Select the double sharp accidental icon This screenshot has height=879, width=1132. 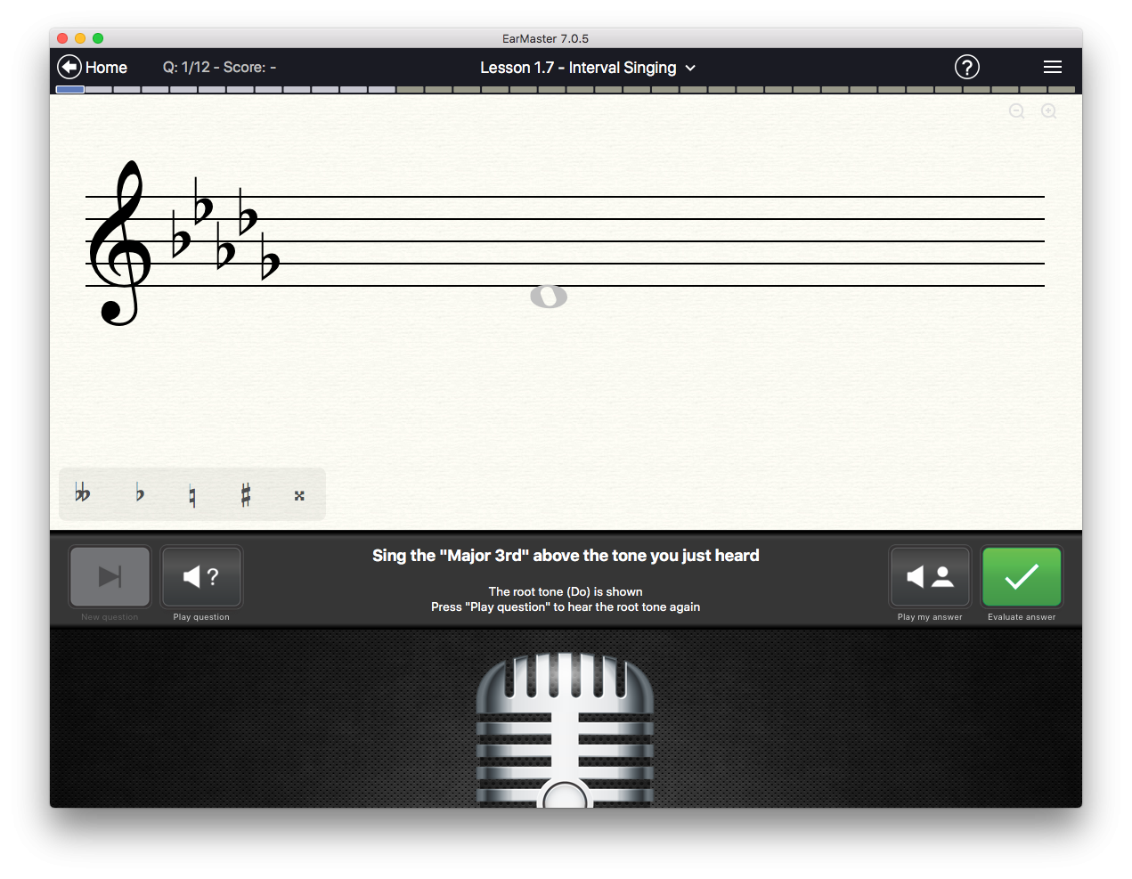[299, 494]
